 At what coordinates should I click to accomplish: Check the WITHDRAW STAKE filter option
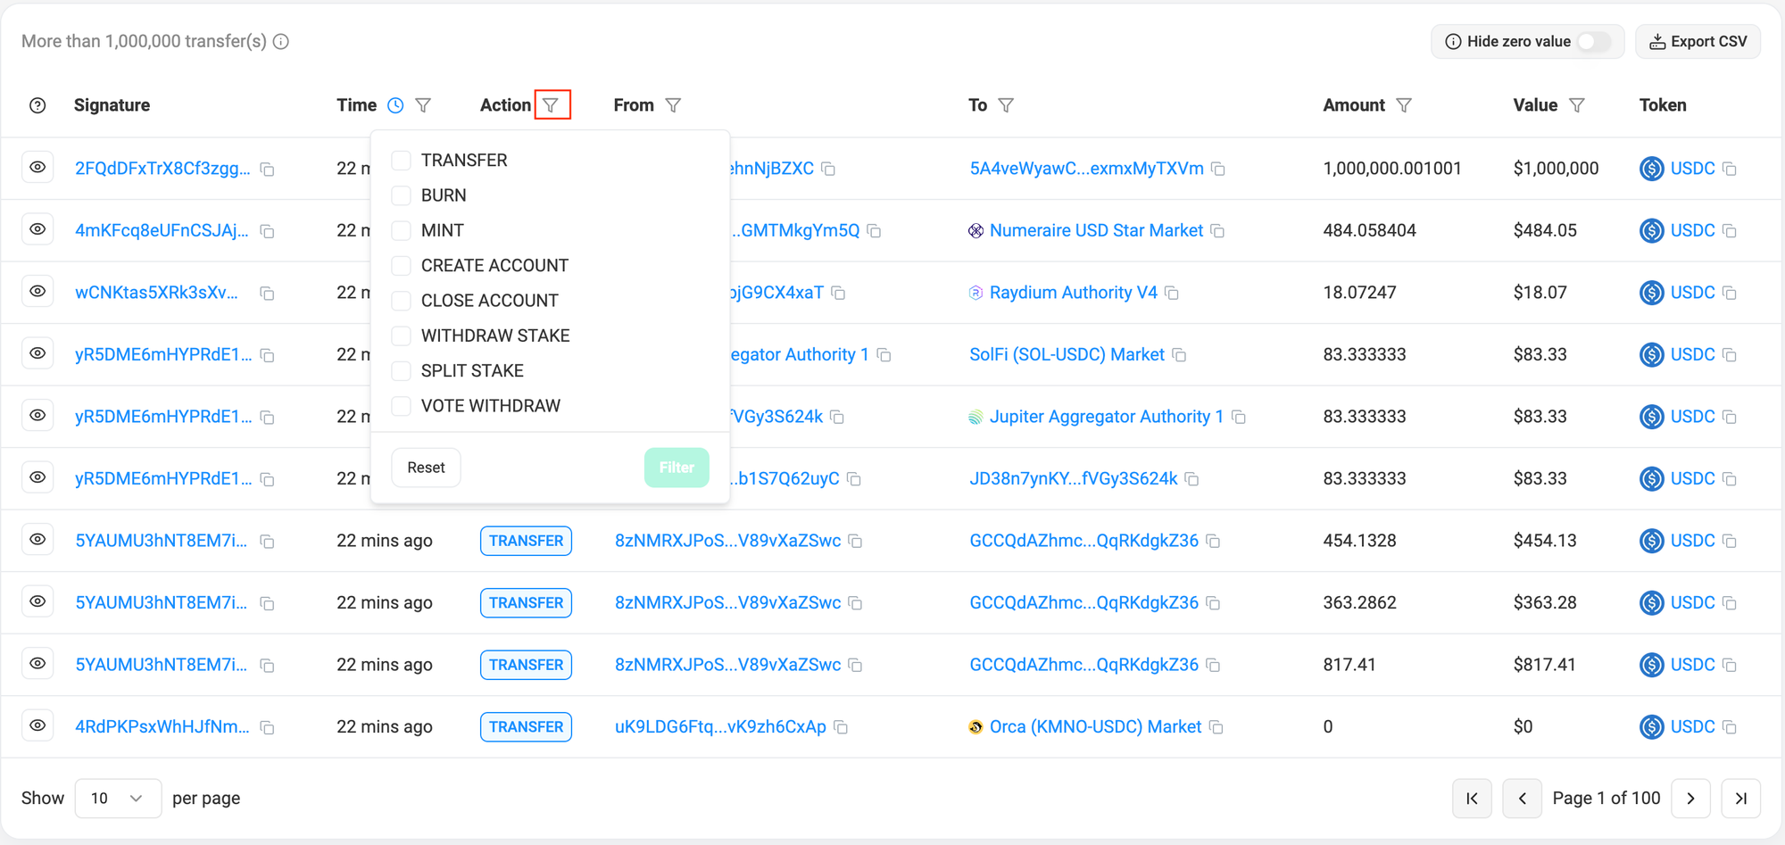[402, 336]
